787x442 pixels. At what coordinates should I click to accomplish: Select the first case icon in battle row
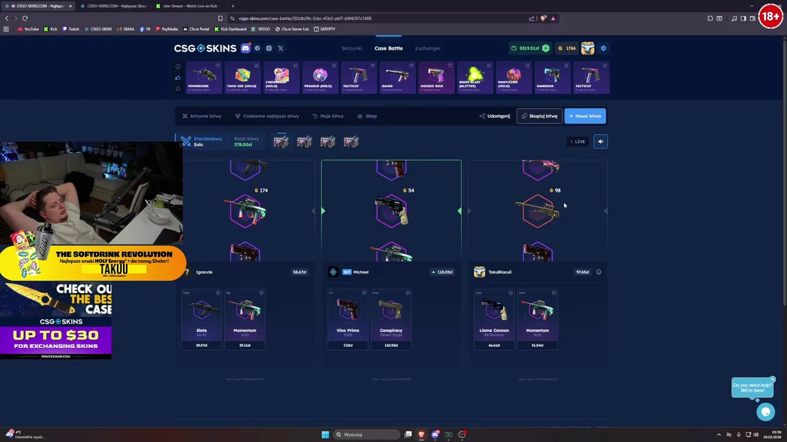point(281,142)
